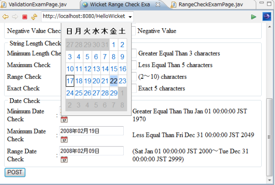Open the calendar icon for Maximum Date Check
The width and height of the screenshot is (275, 185).
[64, 140]
